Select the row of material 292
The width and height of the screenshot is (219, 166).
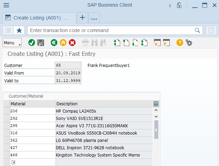point(7,119)
